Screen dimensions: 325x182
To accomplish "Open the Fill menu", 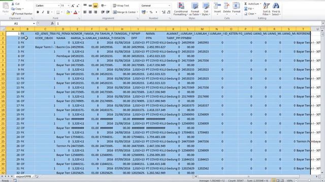I will pos(249,9).
